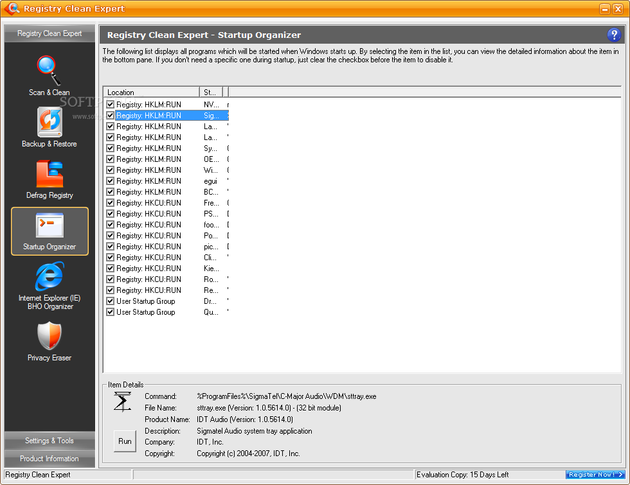
Task: Click the sttray file icon in Item Details
Action: [x=122, y=402]
